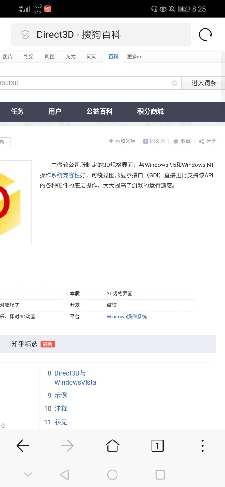Open the 系统兼容性 link
The height and width of the screenshot is (487, 225).
[x=66, y=175]
